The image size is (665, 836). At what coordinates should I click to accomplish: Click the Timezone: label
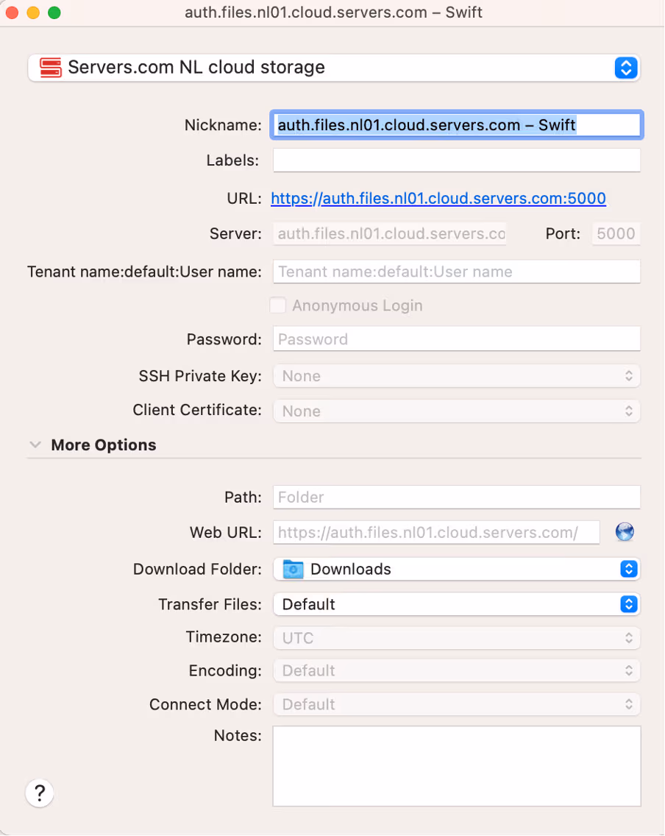[224, 637]
